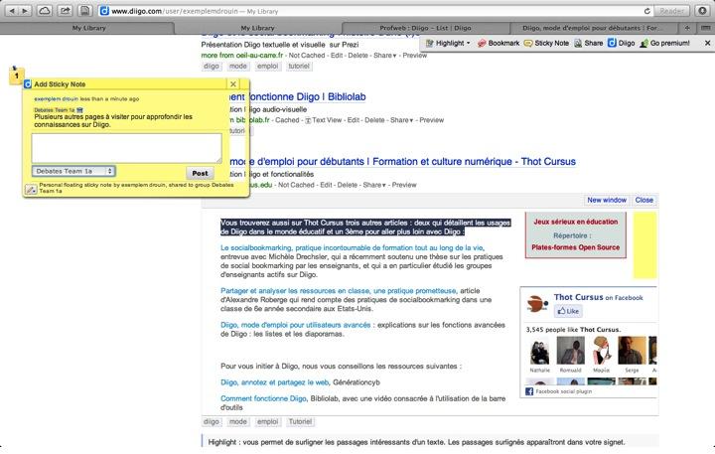The image size is (715, 454).
Task: Click Serge's profile photo in Facebook widget
Action: point(632,351)
